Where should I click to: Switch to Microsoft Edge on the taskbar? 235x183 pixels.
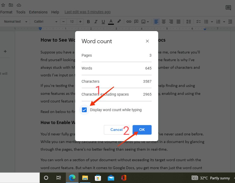[72, 178]
